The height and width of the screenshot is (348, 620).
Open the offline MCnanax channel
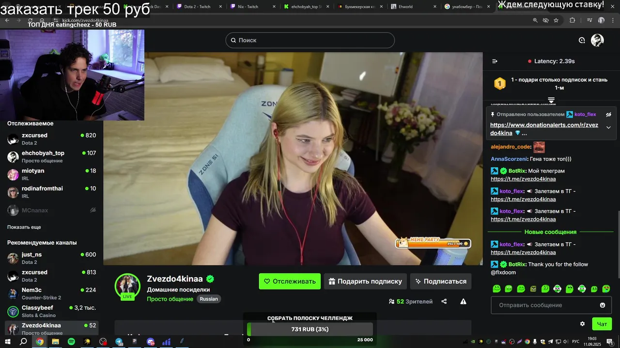pyautogui.click(x=51, y=210)
